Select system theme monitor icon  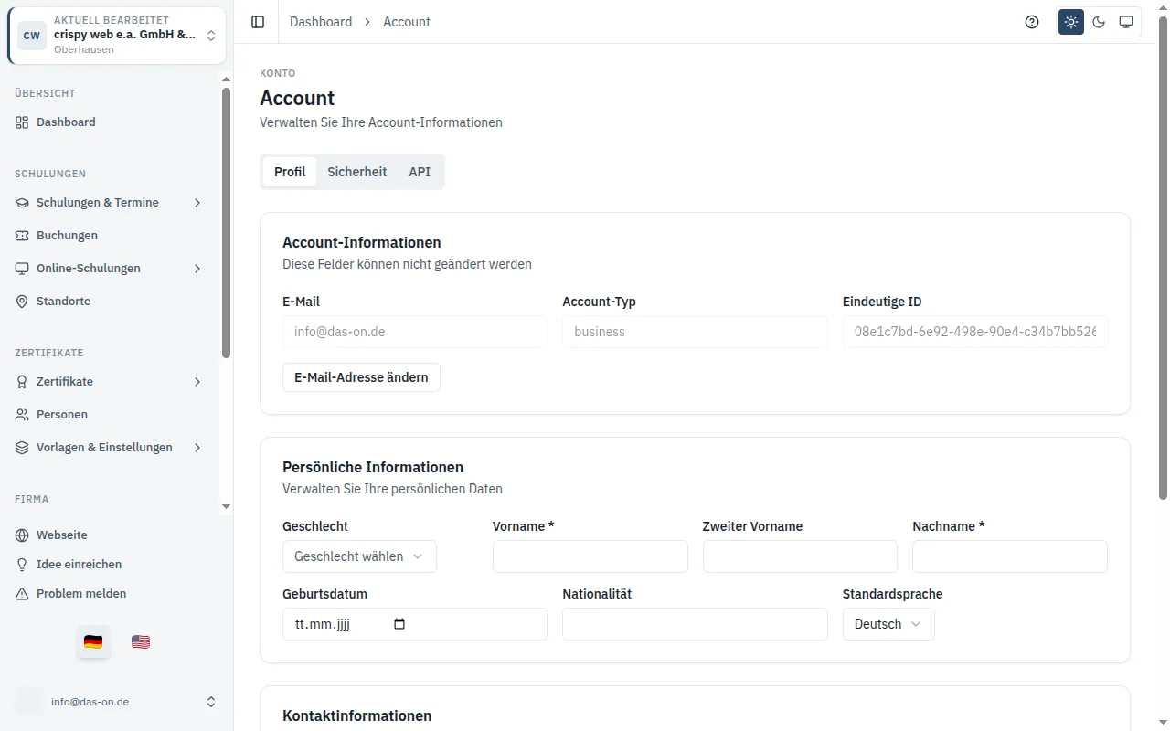tap(1126, 22)
